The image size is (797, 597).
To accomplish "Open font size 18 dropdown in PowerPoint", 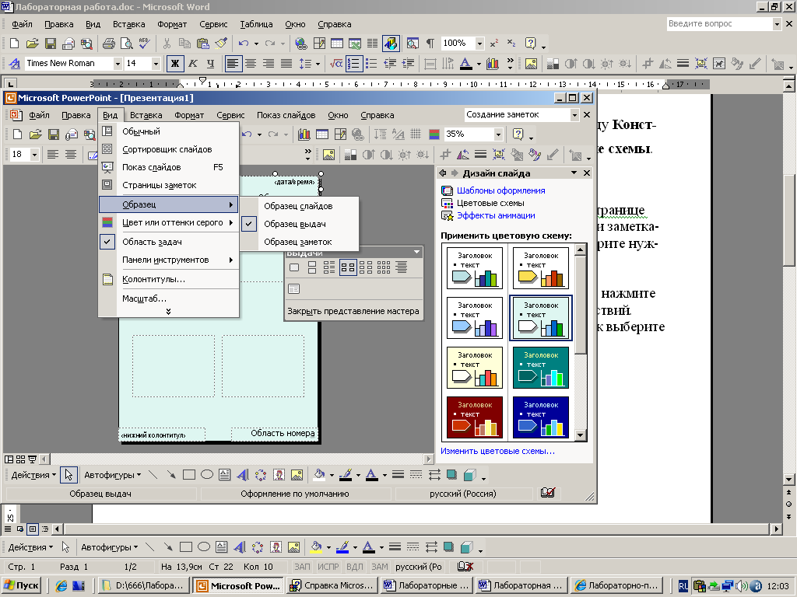I will [x=34, y=155].
